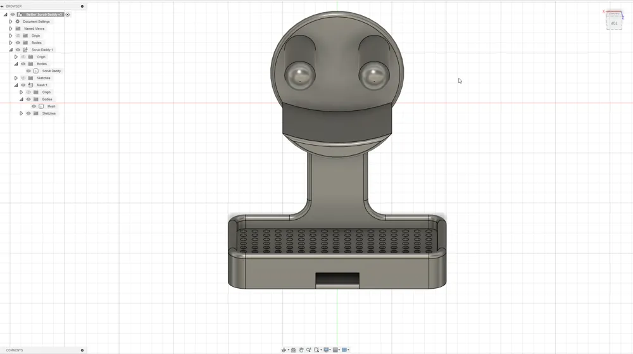Toggle visibility of top-level Bodies folder
The image size is (633, 354).
click(18, 43)
